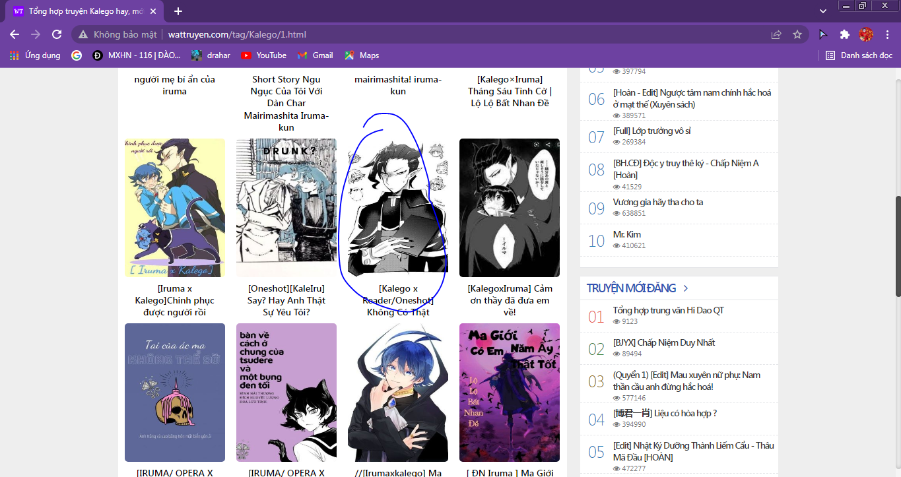Open the Extensions puzzle icon
Image resolution: width=901 pixels, height=477 pixels.
[x=844, y=34]
